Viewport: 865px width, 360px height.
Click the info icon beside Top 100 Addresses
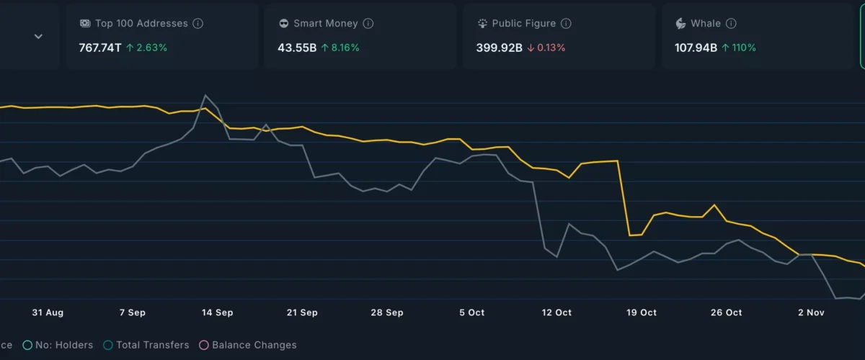click(x=198, y=24)
